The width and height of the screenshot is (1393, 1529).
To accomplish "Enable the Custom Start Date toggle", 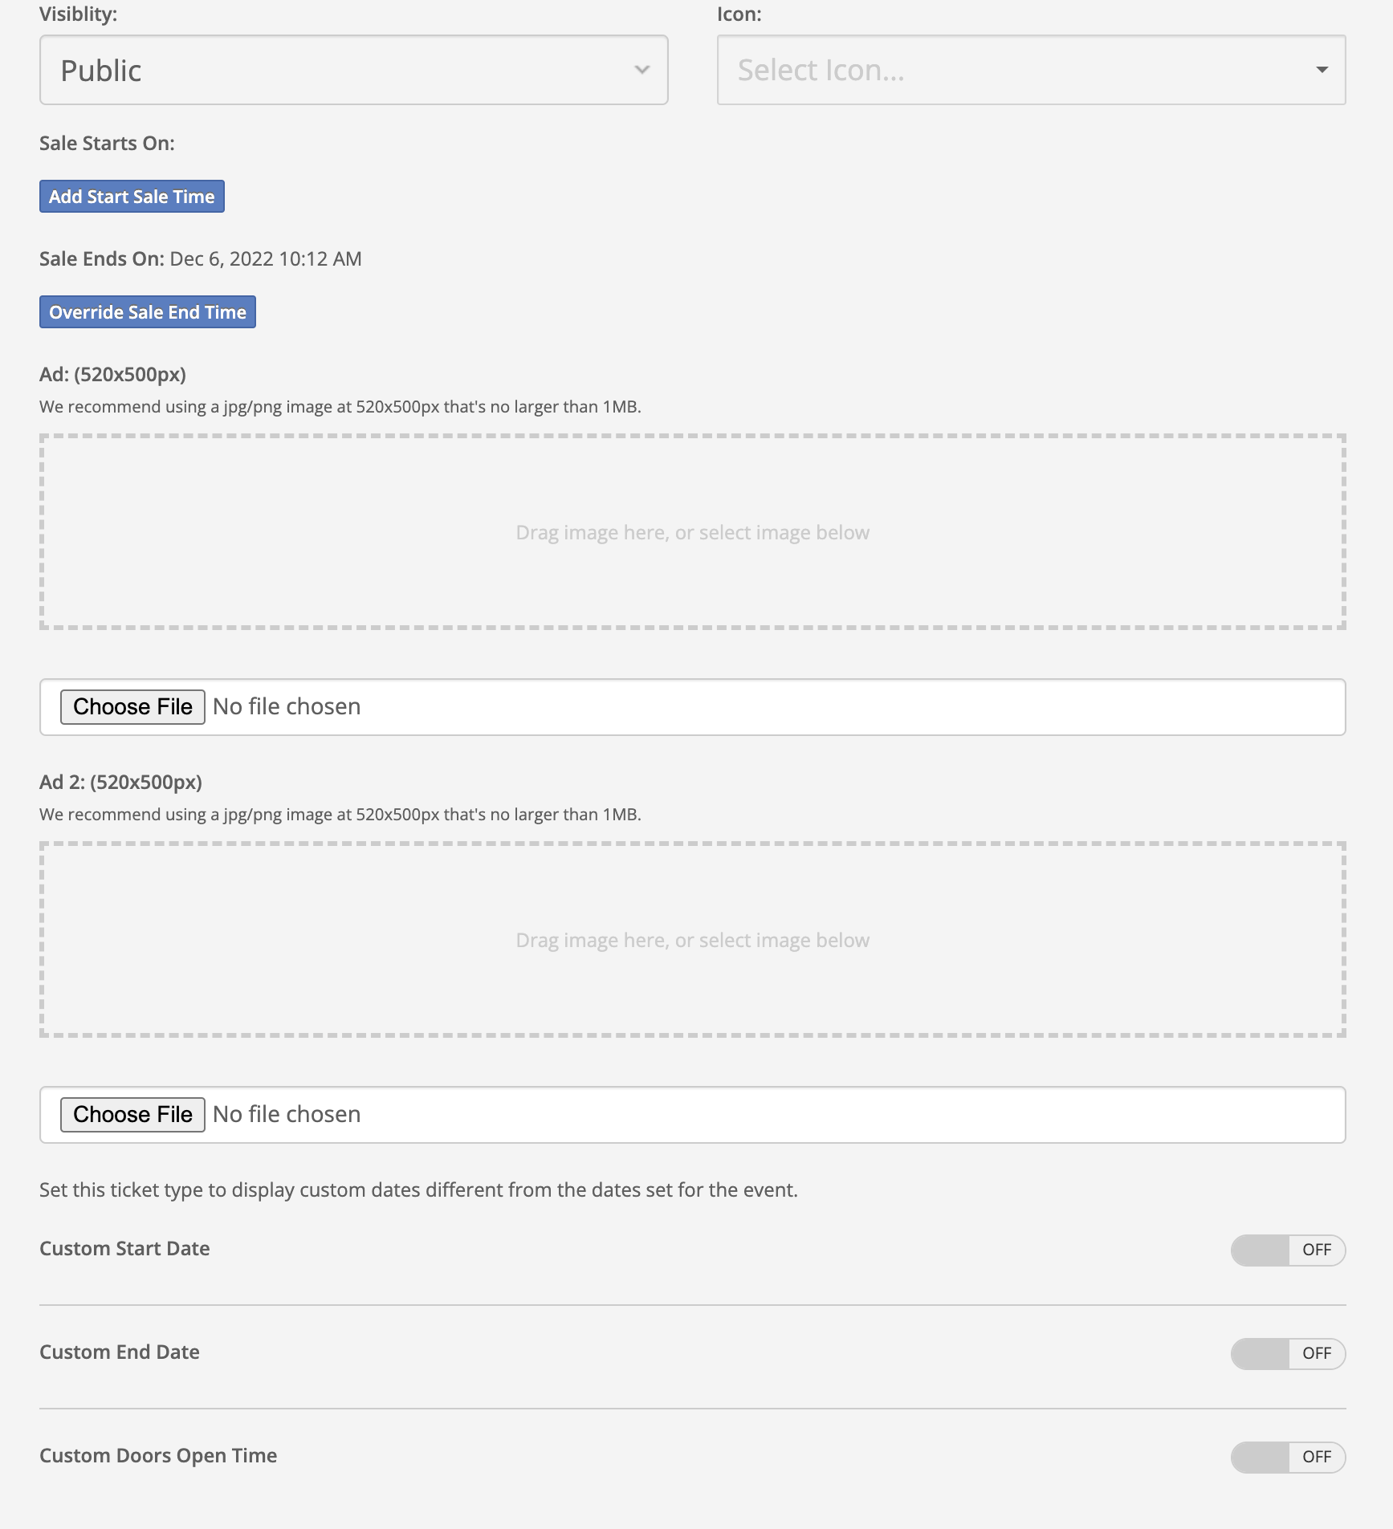I will click(x=1288, y=1250).
